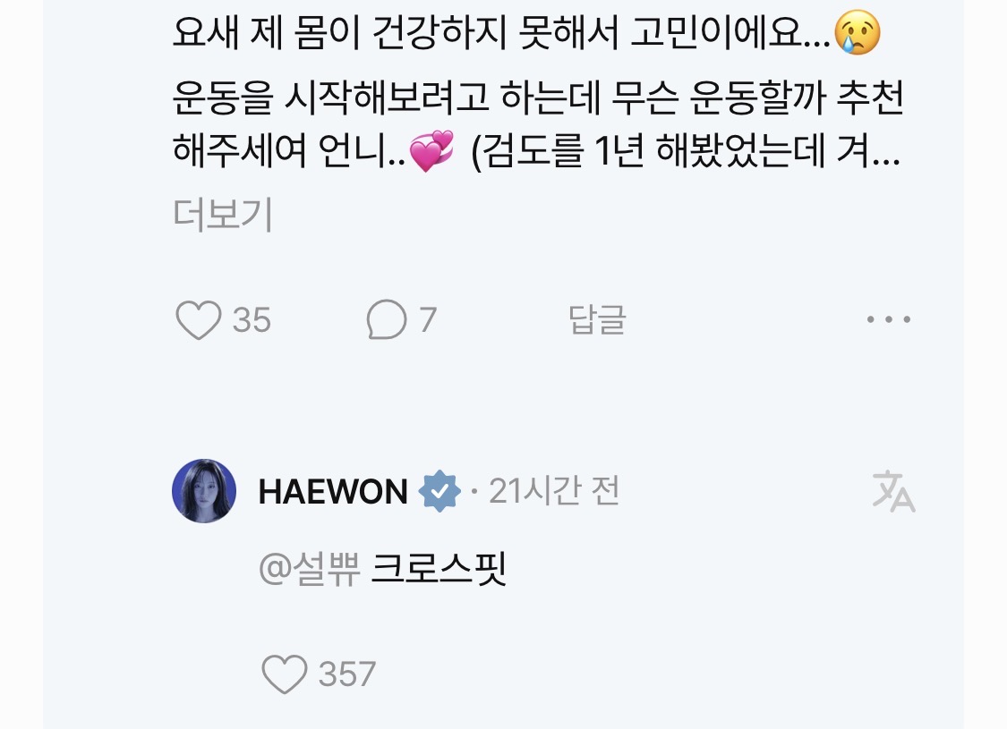The width and height of the screenshot is (1007, 729).
Task: Open the 7 comments count
Action: tap(428, 319)
